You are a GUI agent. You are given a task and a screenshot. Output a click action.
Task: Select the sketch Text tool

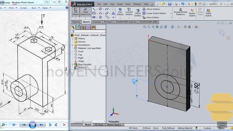coord(113,13)
